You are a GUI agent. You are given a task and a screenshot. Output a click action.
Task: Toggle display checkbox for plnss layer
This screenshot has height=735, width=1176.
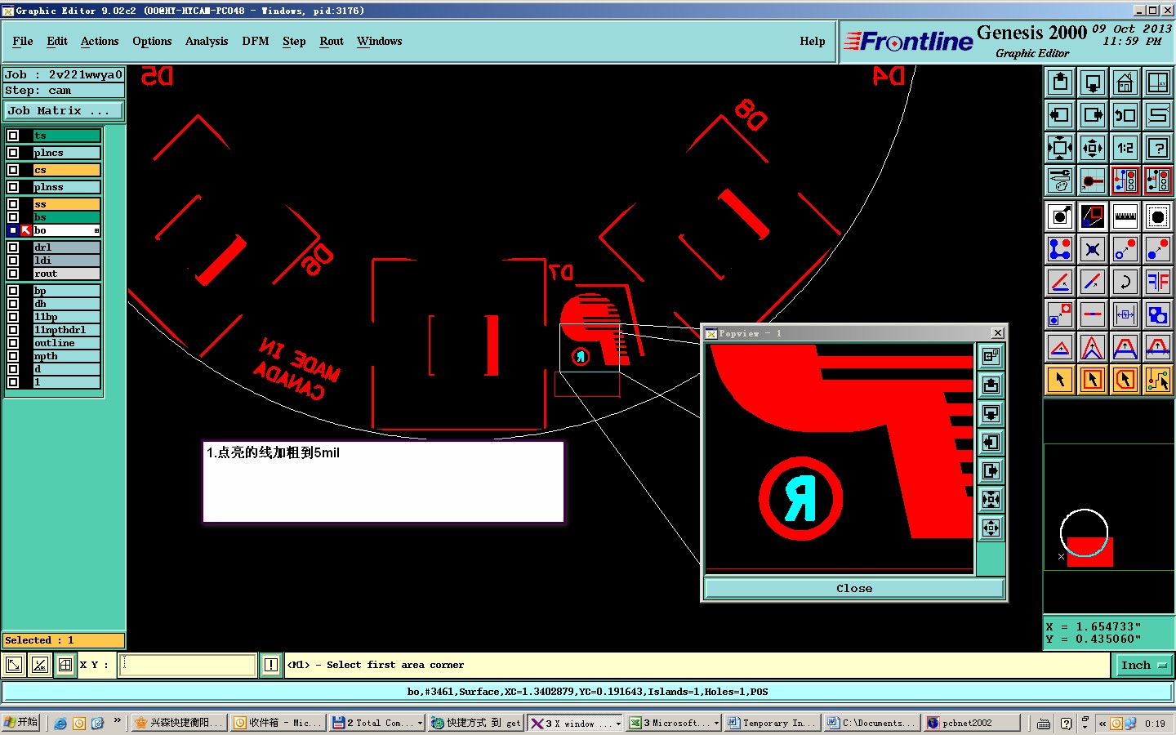pyautogui.click(x=13, y=187)
